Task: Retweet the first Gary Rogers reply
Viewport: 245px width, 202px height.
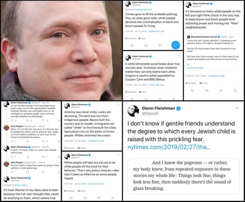Action: [28, 141]
